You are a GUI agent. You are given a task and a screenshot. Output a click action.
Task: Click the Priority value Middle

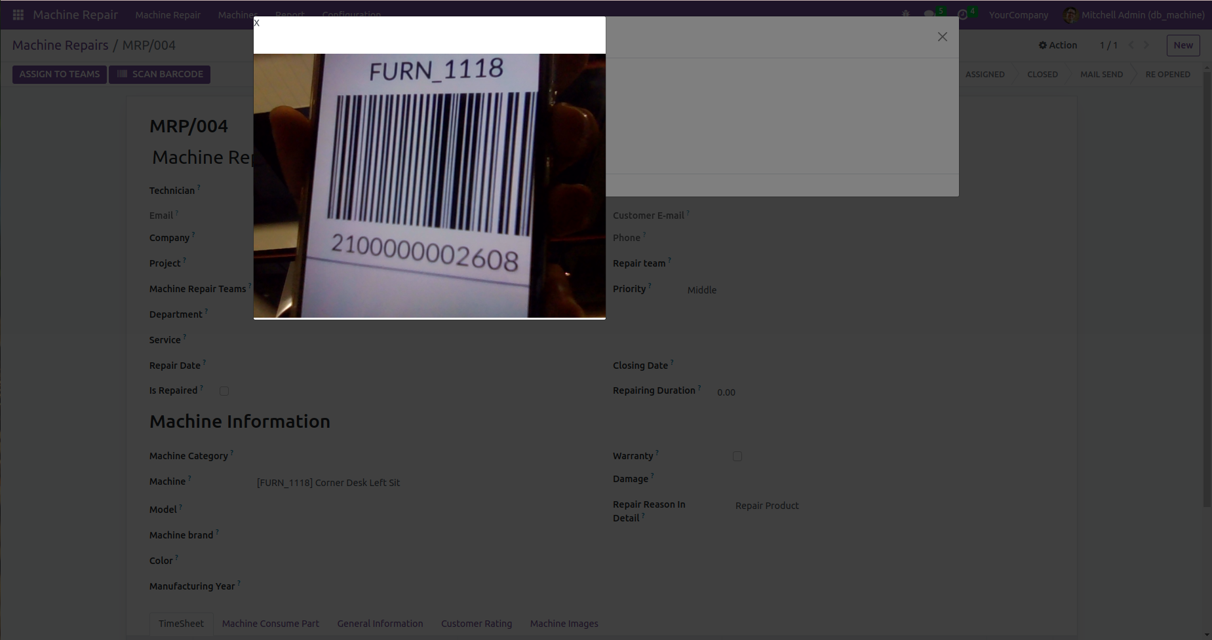702,290
